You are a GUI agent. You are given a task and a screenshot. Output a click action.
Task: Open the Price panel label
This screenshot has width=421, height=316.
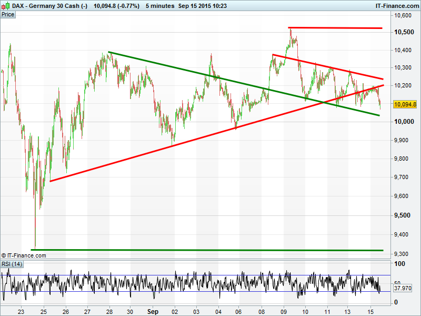pos(8,15)
